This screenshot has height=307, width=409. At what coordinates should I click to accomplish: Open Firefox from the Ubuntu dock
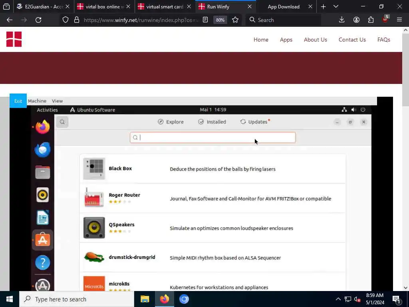click(42, 127)
